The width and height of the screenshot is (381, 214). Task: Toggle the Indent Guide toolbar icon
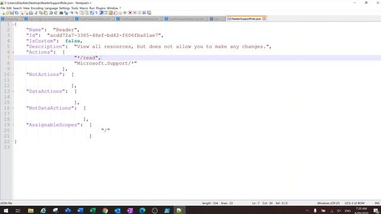click(102, 13)
